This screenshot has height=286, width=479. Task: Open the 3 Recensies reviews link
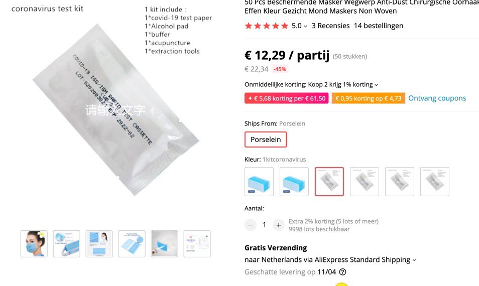coord(330,26)
